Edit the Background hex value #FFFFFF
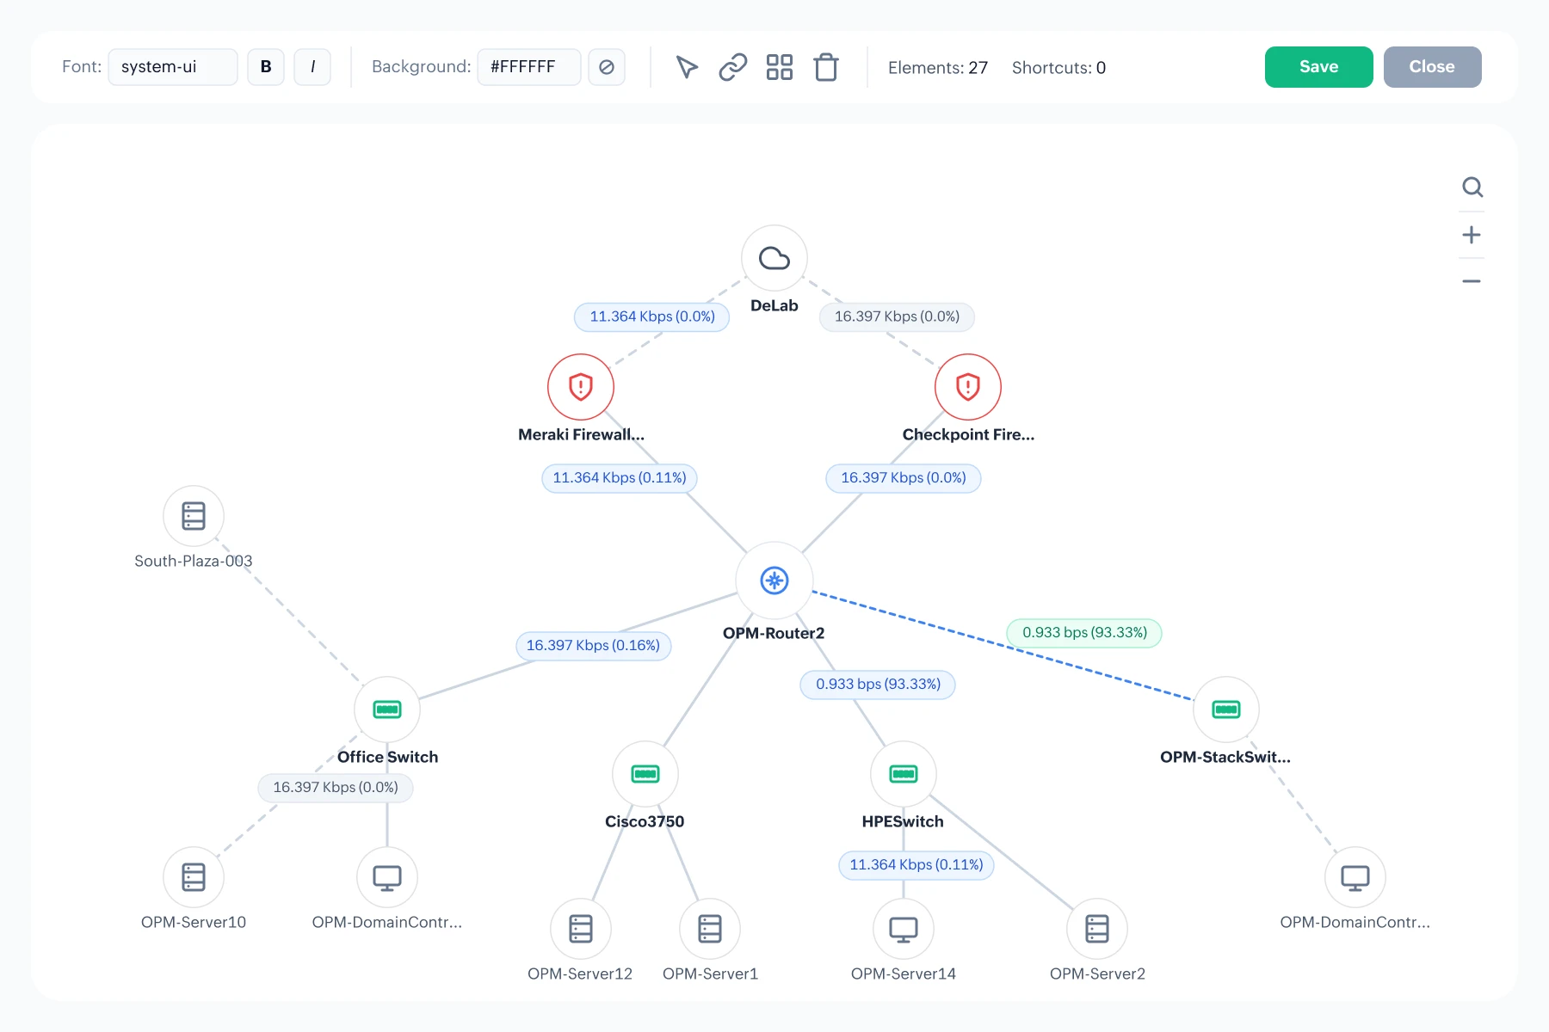The image size is (1549, 1032). coord(529,67)
